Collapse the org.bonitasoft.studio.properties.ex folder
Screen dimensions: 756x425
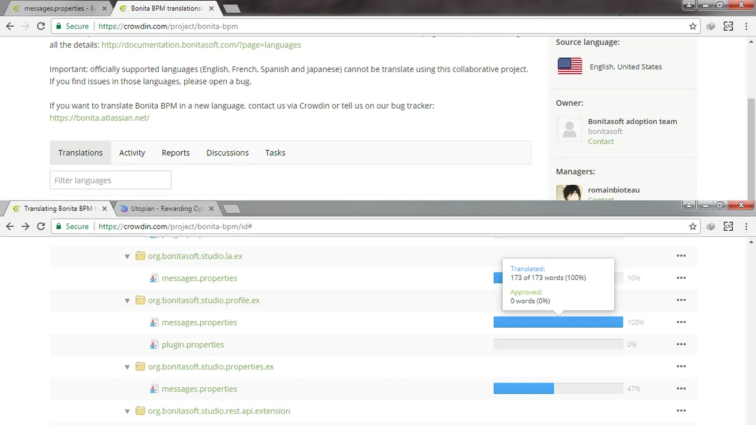(127, 367)
